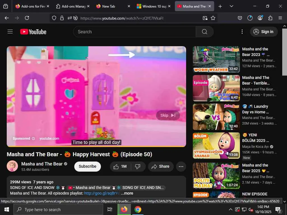This screenshot has height=215, width=287.
Task: Reload the current page
Action: [x=27, y=18]
